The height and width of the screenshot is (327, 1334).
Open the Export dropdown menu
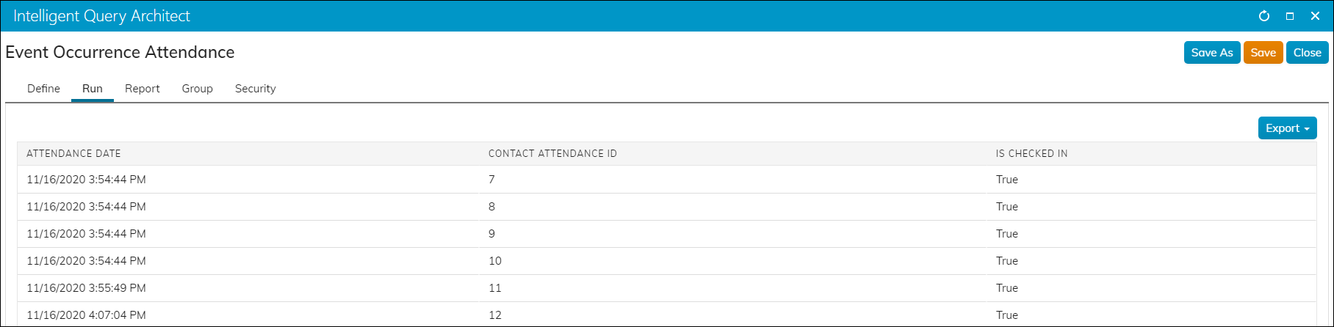point(1287,128)
